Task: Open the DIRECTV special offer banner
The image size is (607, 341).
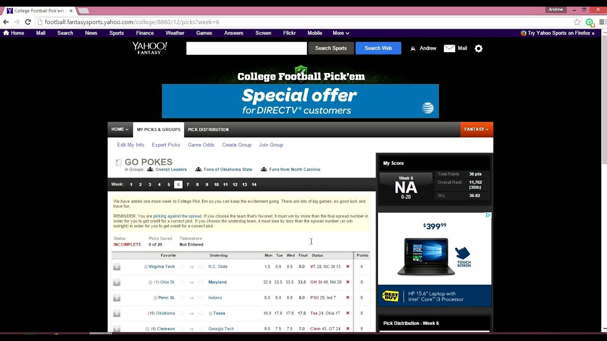Action: [x=300, y=101]
